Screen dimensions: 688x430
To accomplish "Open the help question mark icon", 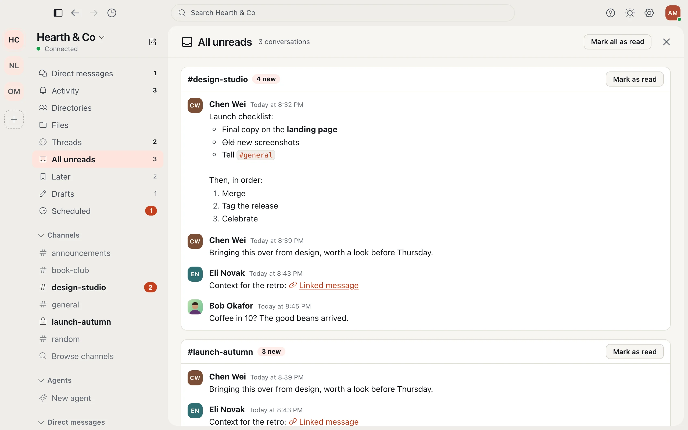I will [610, 13].
